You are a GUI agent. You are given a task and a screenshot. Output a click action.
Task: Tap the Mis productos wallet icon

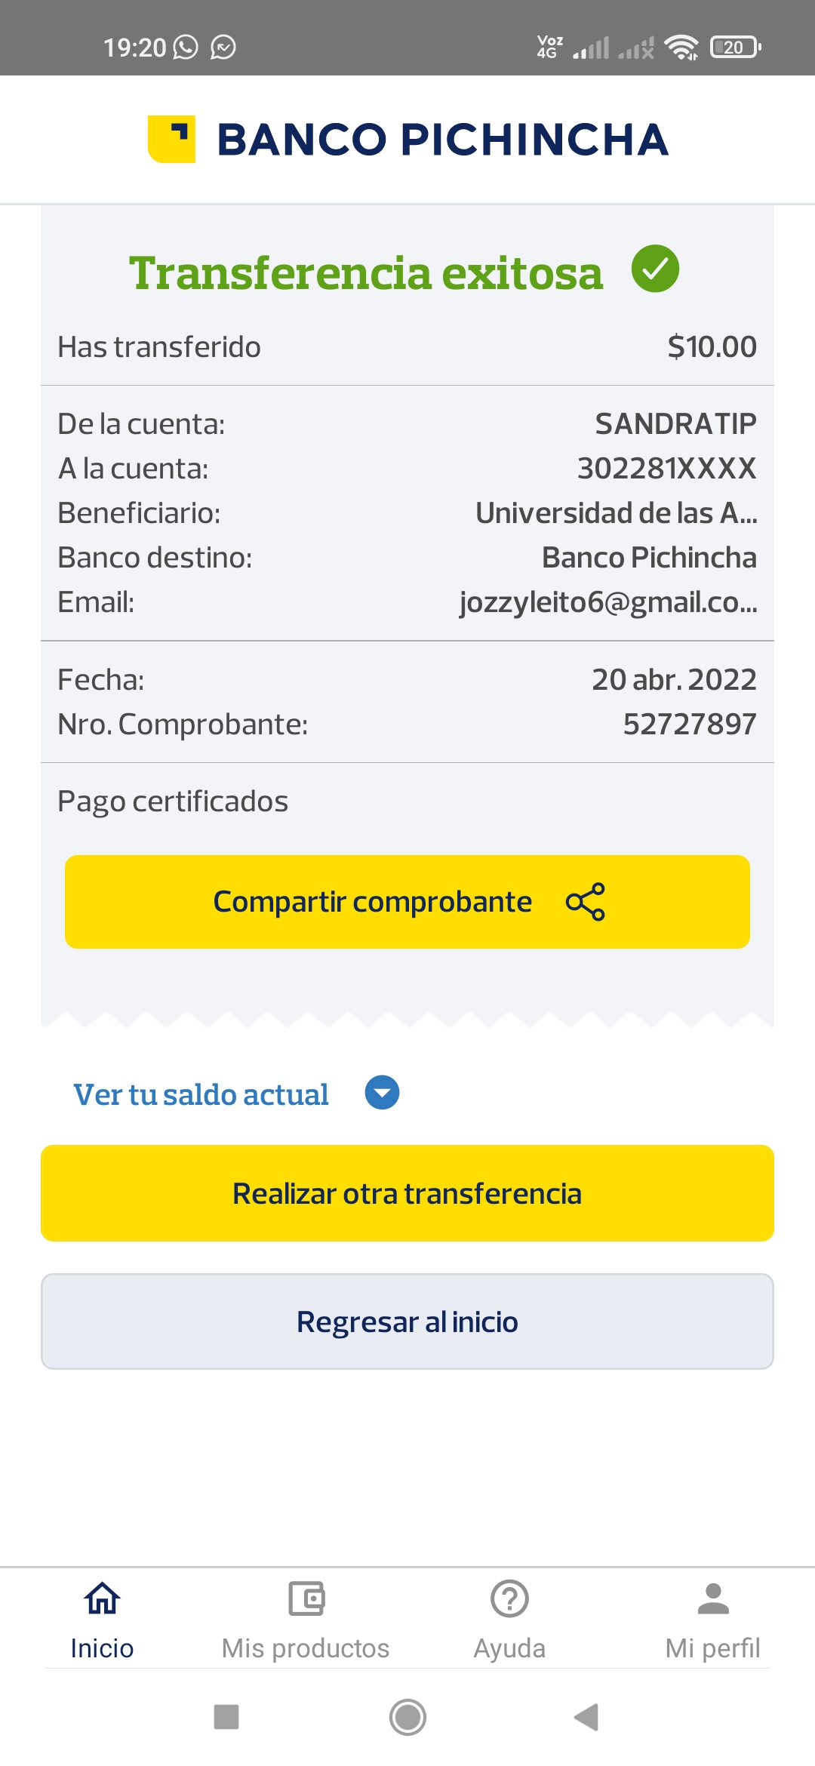[x=306, y=1598]
